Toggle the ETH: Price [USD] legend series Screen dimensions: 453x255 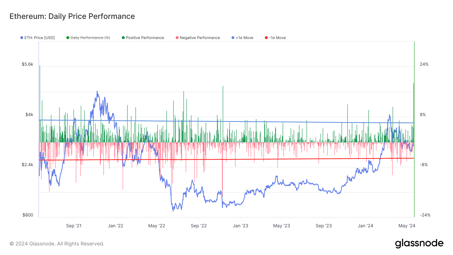[x=37, y=38]
